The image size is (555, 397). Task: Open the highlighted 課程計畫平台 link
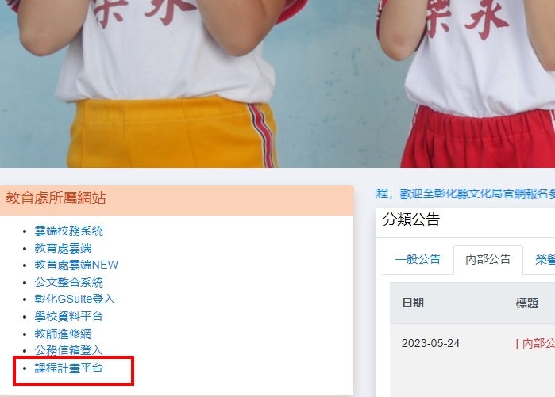click(68, 368)
